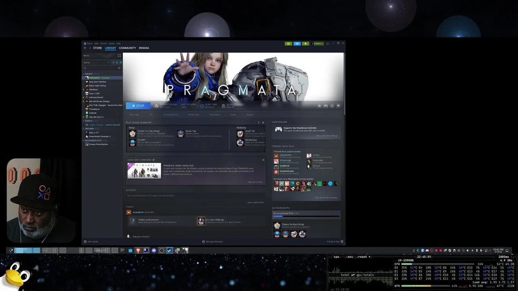This screenshot has width=518, height=291.
Task: Click the For Me? achievement icon
Action: [x=132, y=142]
